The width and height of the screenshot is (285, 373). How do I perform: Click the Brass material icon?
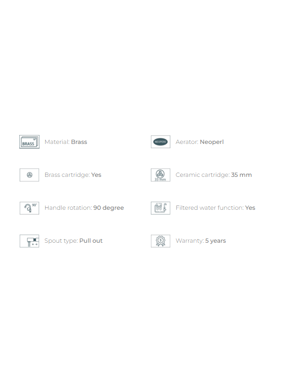tap(29, 142)
